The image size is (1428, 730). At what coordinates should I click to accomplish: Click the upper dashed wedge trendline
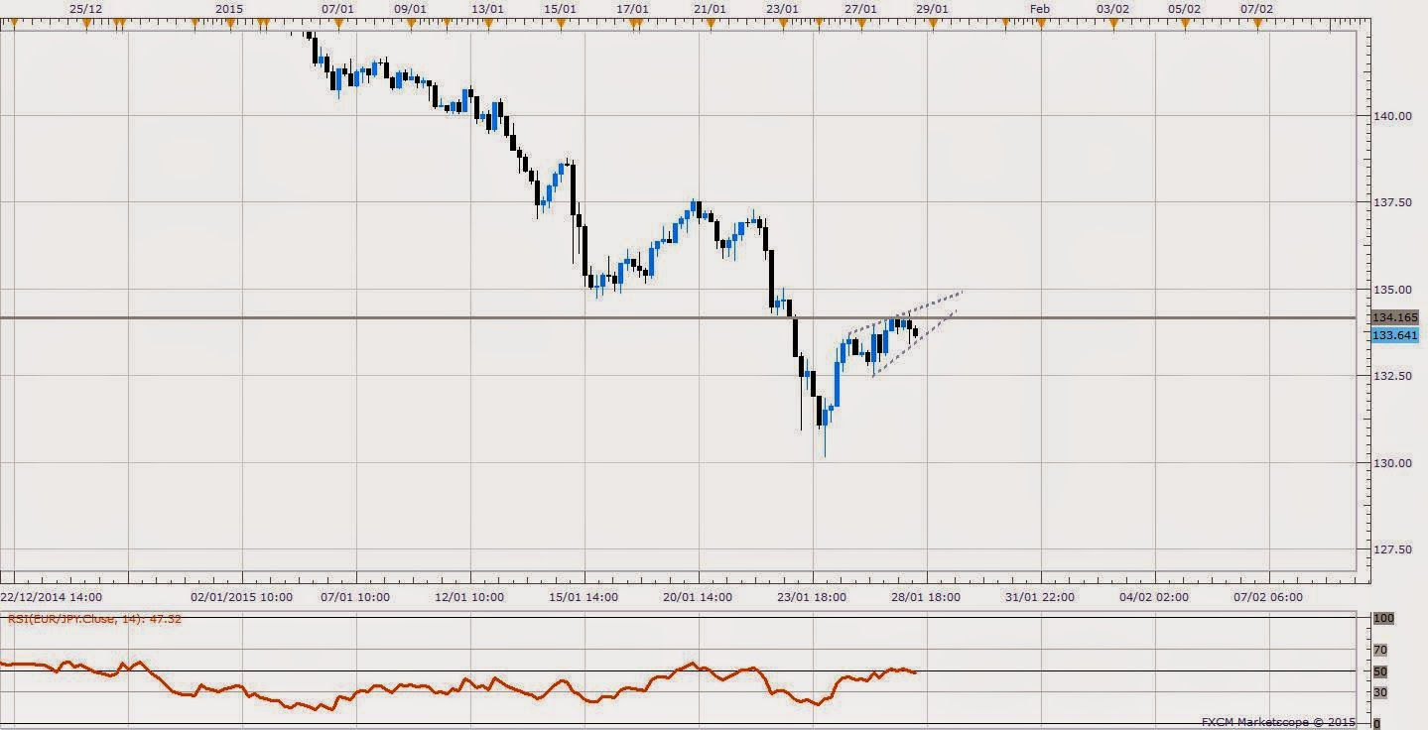pos(905,312)
